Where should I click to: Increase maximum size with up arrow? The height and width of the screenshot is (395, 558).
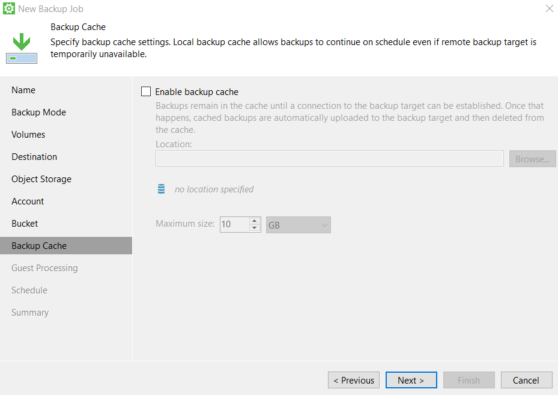tap(255, 221)
